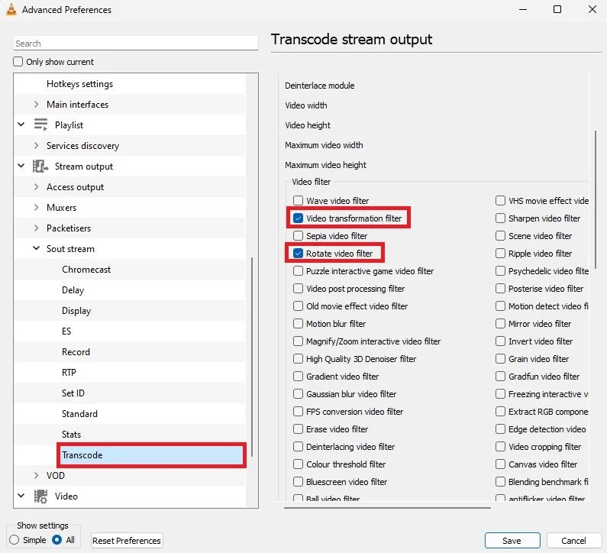Click the settings pane horizontal scrollbar
This screenshot has width=607, height=553.
pyautogui.click(x=387, y=507)
